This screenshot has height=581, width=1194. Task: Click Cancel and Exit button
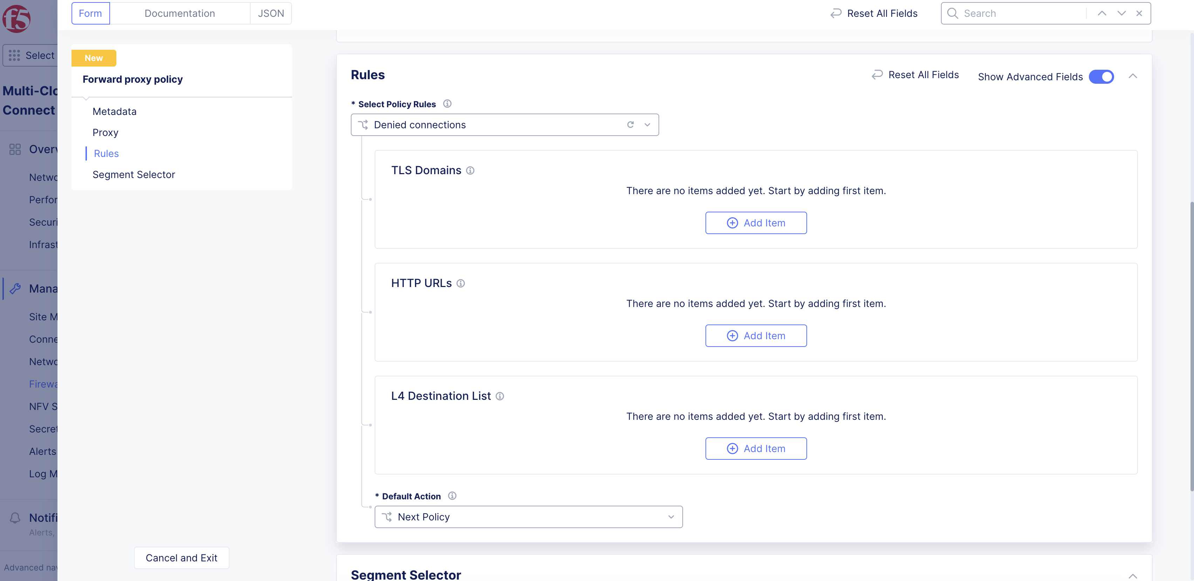point(181,558)
